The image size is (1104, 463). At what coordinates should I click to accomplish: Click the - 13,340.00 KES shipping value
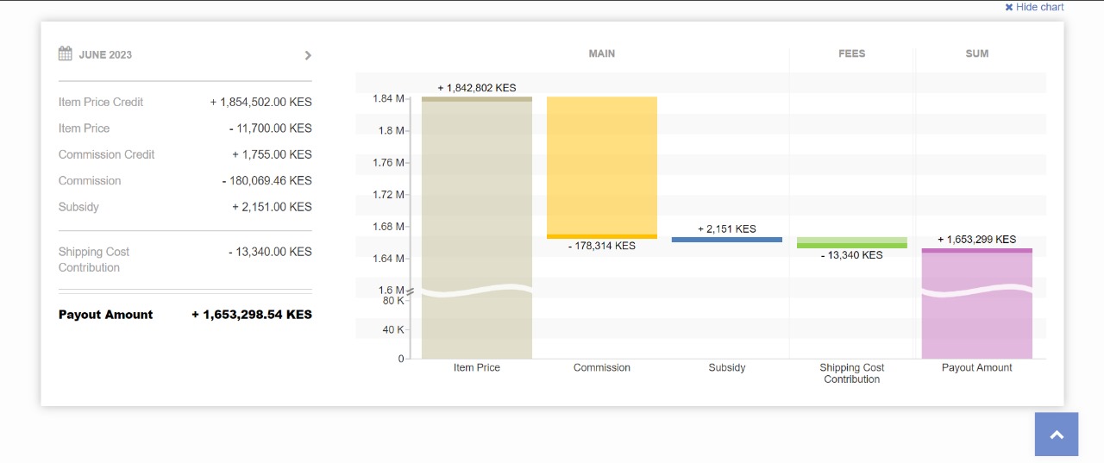[x=270, y=252]
